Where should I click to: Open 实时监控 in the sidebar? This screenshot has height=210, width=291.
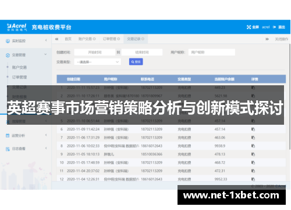click(19, 41)
